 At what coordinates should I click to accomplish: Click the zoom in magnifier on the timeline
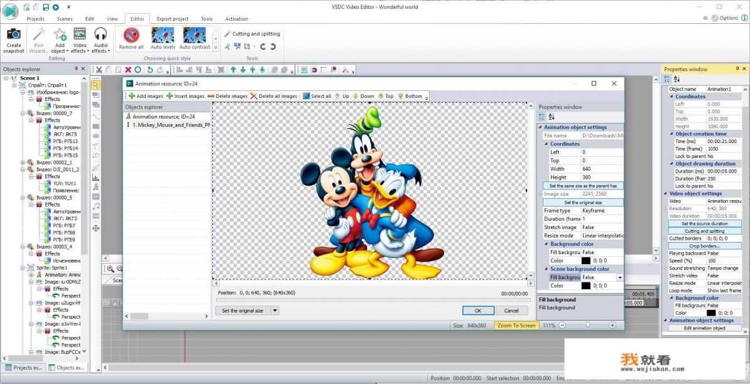coord(111,269)
